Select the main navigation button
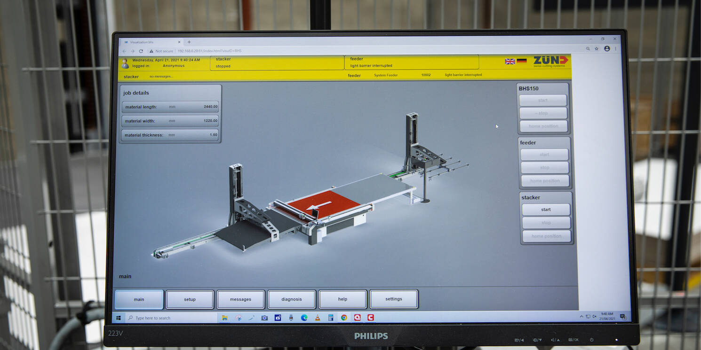The height and width of the screenshot is (350, 701). pyautogui.click(x=139, y=299)
